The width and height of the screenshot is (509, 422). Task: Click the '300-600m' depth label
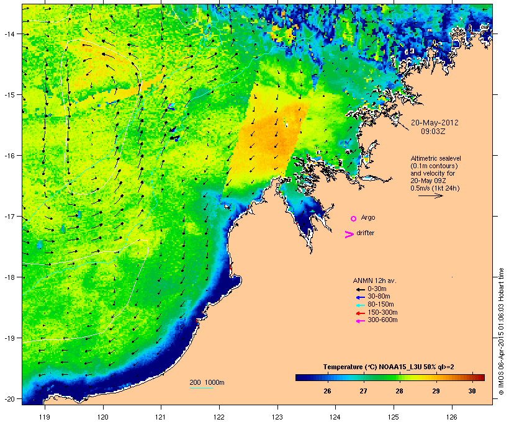[x=382, y=320]
